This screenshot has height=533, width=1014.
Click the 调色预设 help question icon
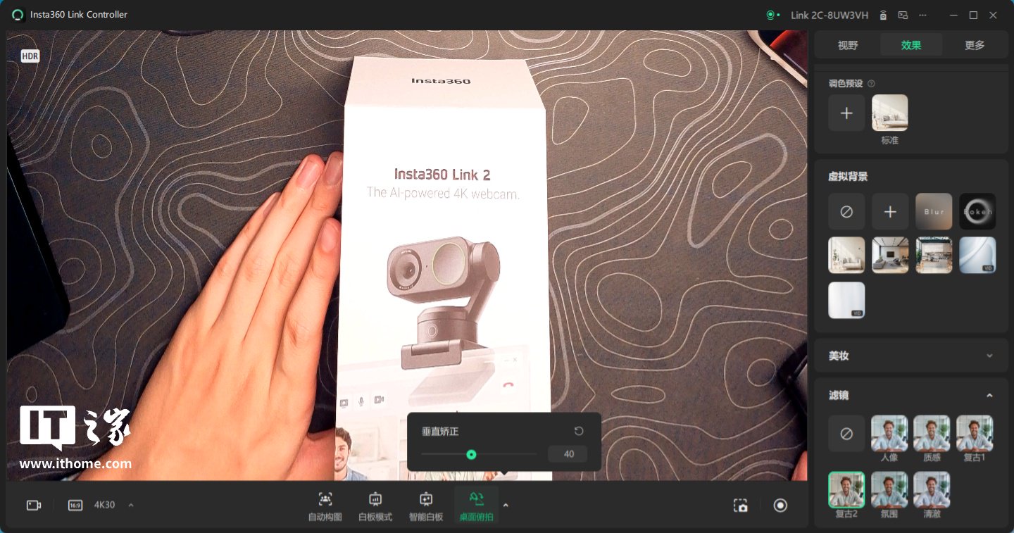click(871, 83)
